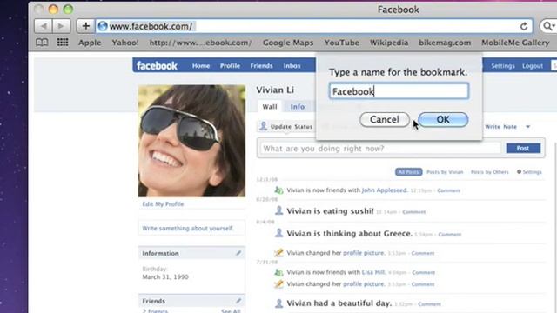Click the facebook logo
The image size is (557, 313).
click(x=157, y=66)
